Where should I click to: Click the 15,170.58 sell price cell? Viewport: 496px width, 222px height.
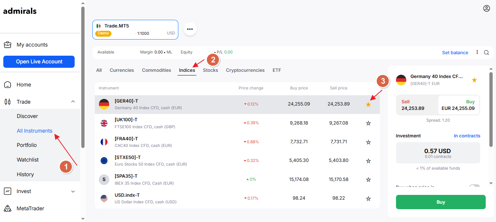pos(339,180)
